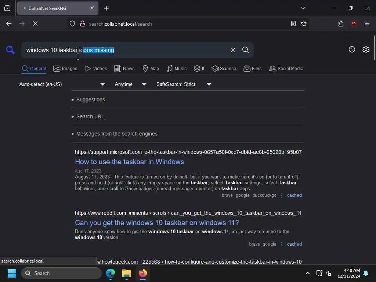376x282 pixels.
Task: Click the uBlock Origin extension icon
Action: click(x=354, y=23)
